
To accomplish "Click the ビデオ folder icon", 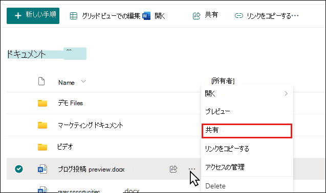I will pyautogui.click(x=42, y=147).
